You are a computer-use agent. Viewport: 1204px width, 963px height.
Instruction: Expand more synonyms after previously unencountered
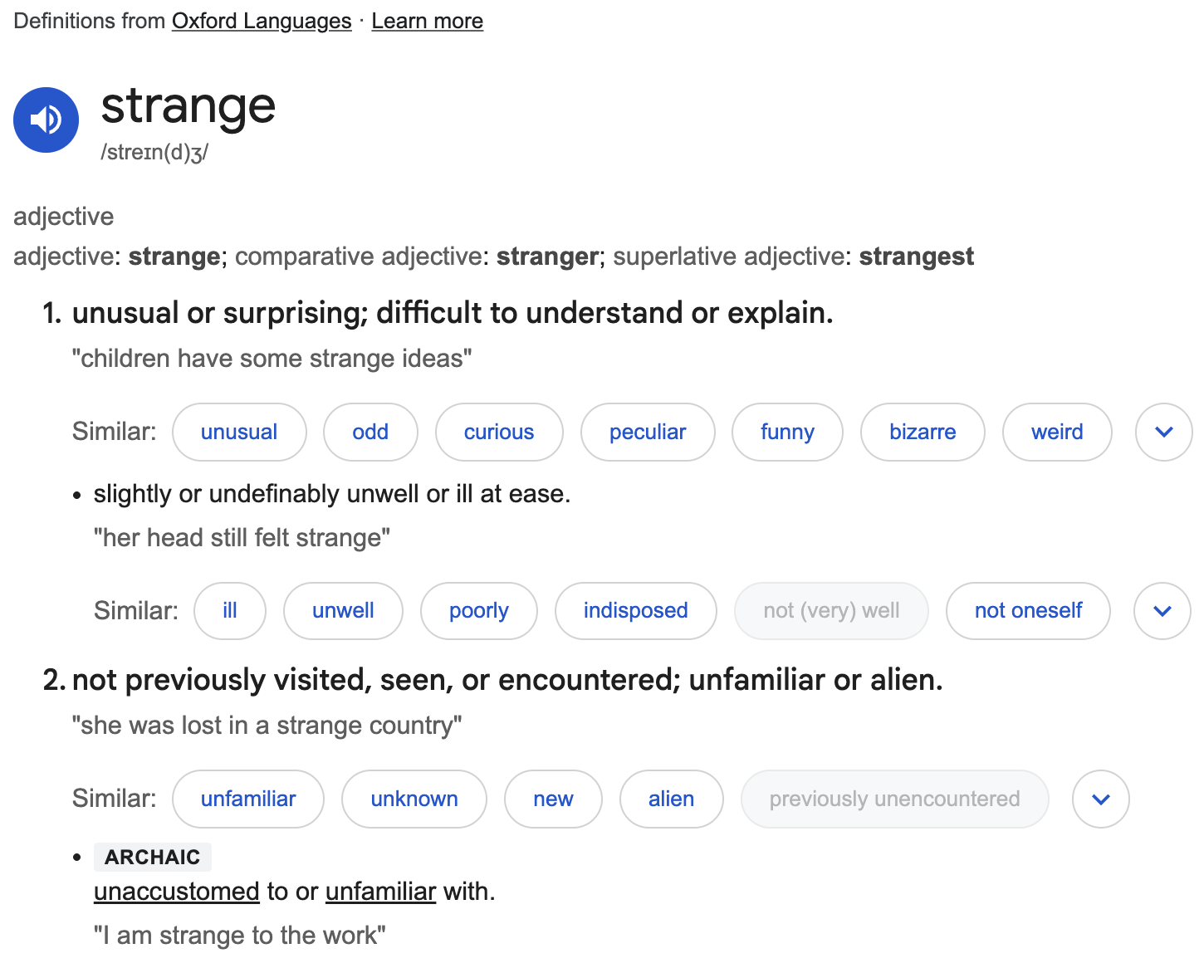[1100, 799]
